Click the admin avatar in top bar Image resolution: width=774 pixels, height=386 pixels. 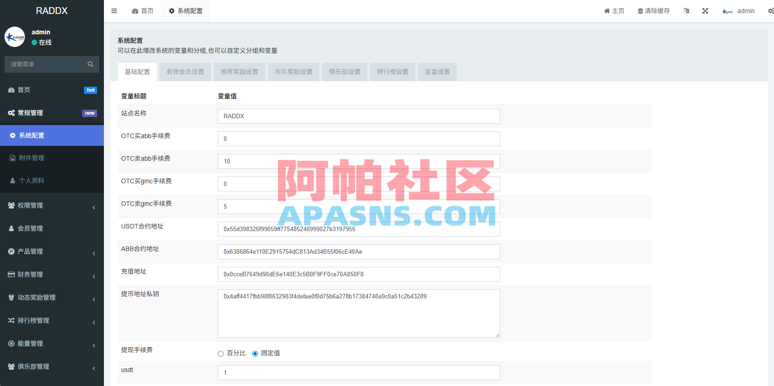727,11
